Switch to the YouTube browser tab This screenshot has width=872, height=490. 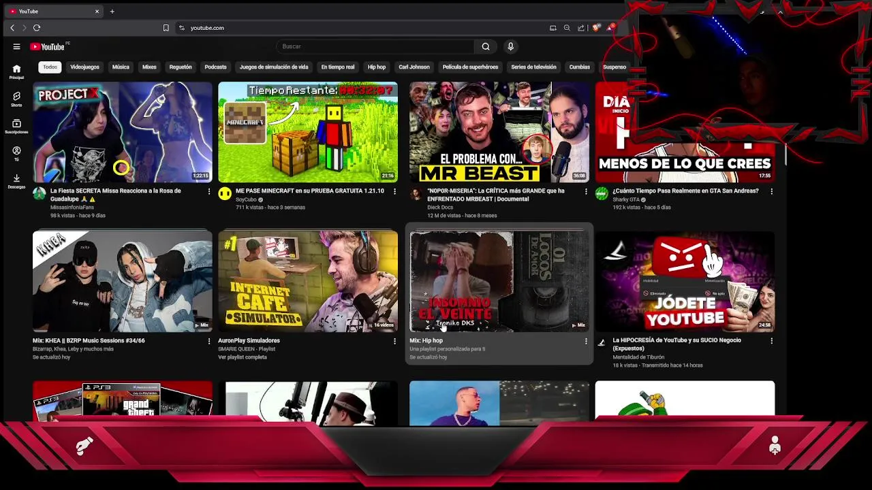53,11
